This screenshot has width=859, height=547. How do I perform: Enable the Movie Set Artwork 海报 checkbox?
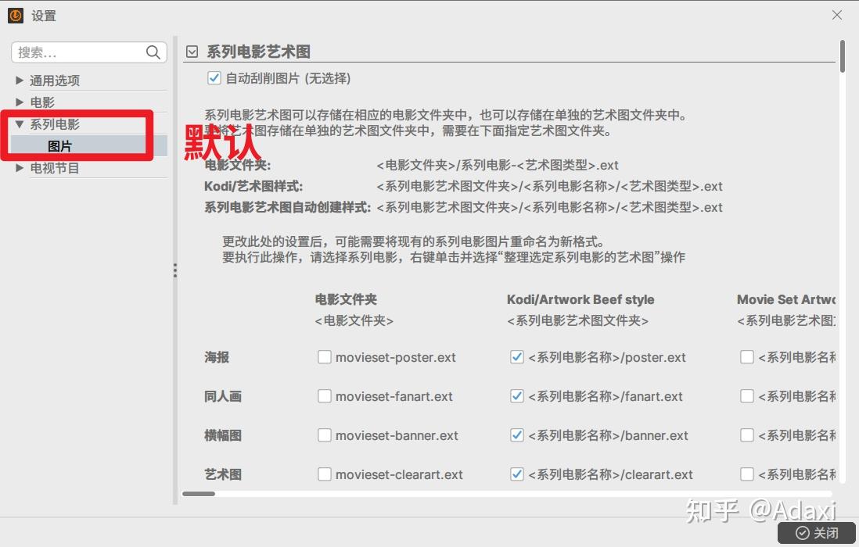point(747,356)
